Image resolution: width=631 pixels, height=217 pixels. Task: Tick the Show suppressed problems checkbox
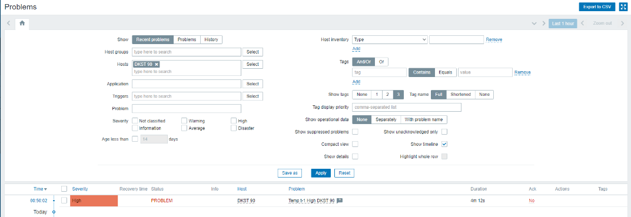355,132
